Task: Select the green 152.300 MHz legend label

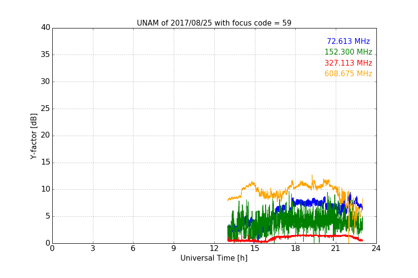Action: tap(348, 52)
